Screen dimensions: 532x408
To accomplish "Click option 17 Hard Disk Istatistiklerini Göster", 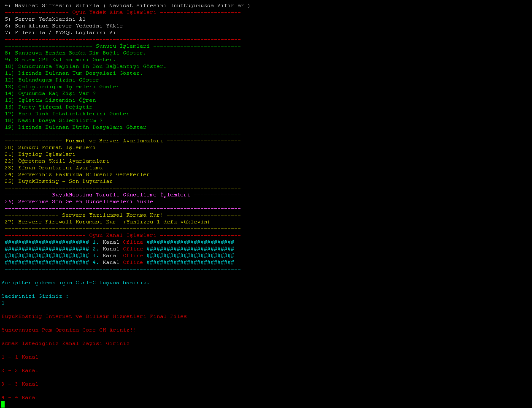I will coord(67,114).
